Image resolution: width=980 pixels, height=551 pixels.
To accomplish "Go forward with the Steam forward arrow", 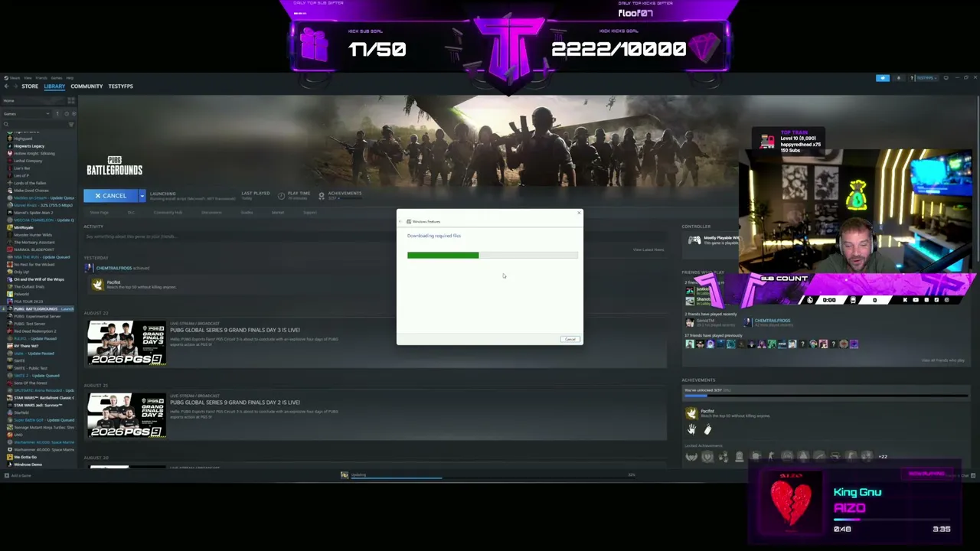I will (x=15, y=86).
